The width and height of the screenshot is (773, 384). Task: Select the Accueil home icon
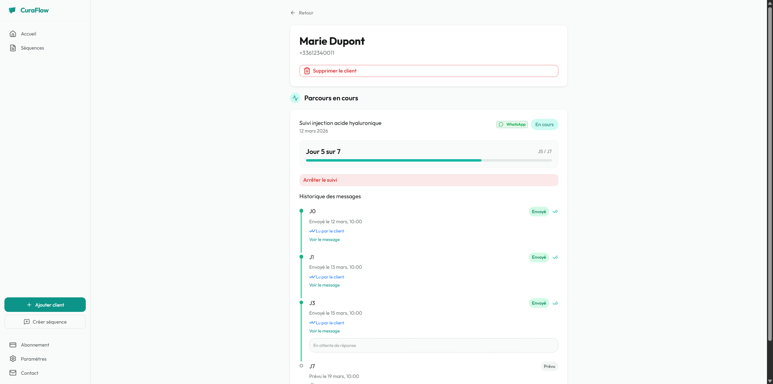coord(12,34)
